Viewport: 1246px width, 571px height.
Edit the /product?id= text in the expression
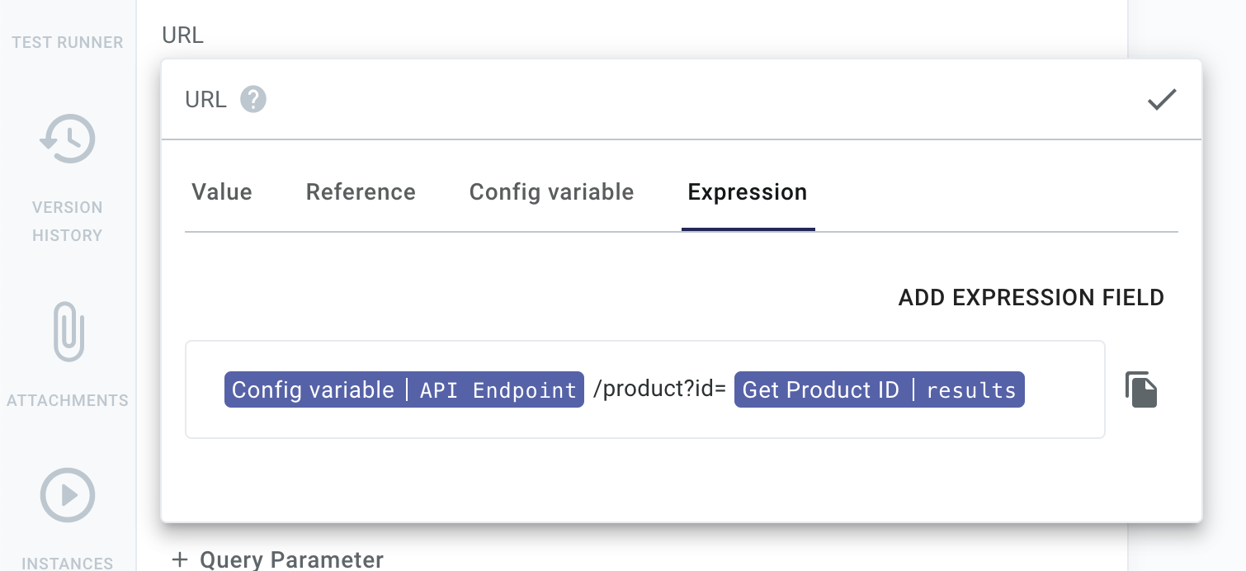pyautogui.click(x=658, y=389)
